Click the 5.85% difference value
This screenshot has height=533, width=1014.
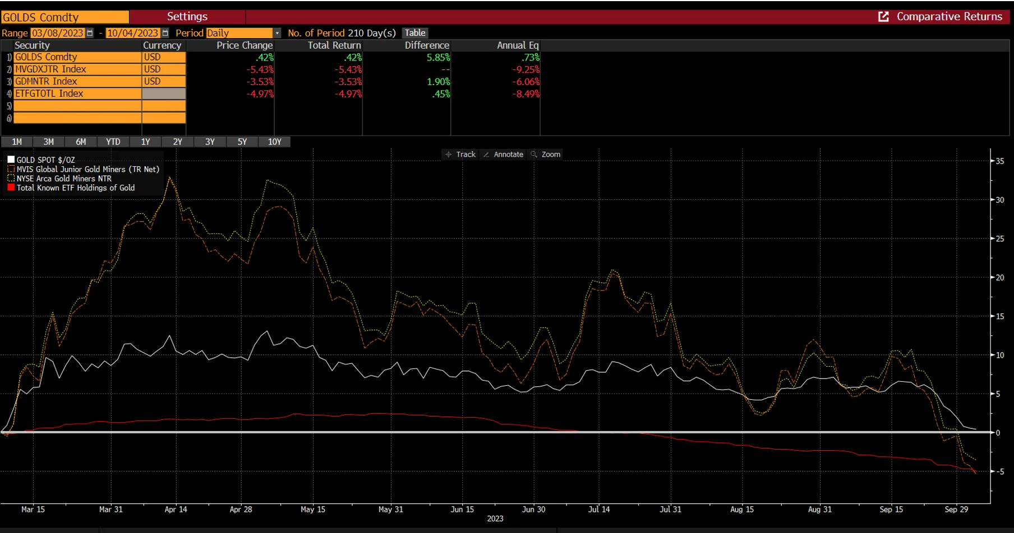click(439, 57)
